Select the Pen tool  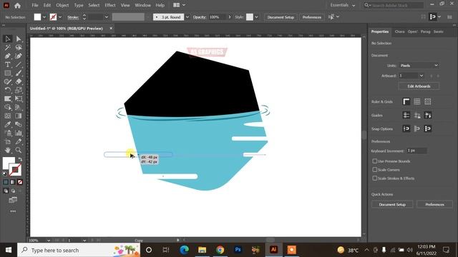pos(8,56)
